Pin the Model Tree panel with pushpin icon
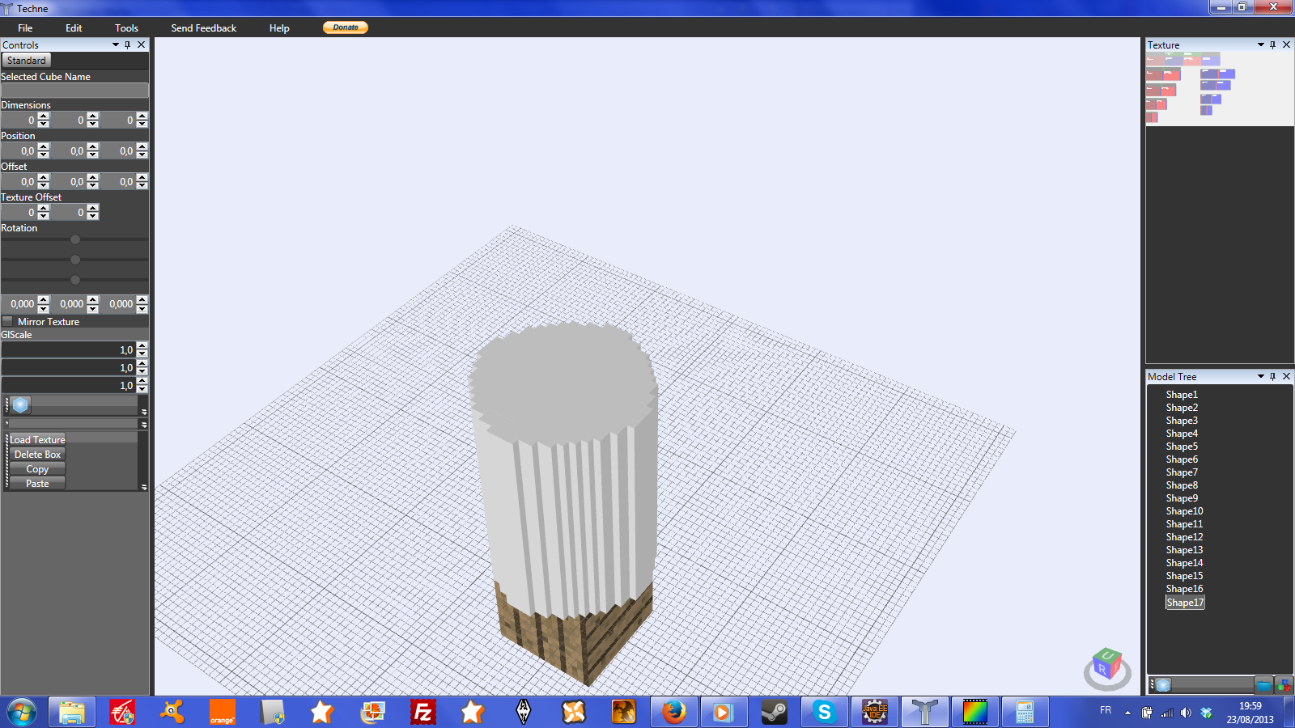The image size is (1295, 728). [1273, 377]
